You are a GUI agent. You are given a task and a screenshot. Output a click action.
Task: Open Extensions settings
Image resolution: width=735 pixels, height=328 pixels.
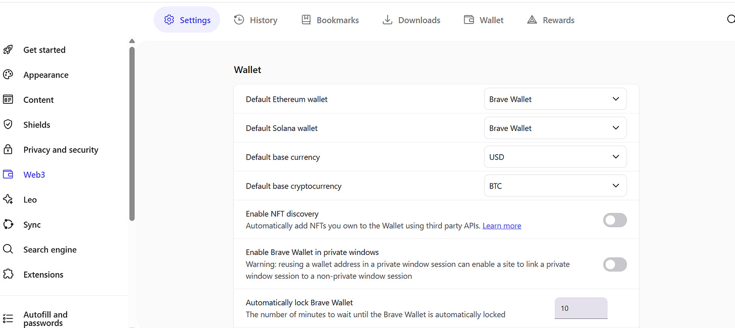point(43,275)
